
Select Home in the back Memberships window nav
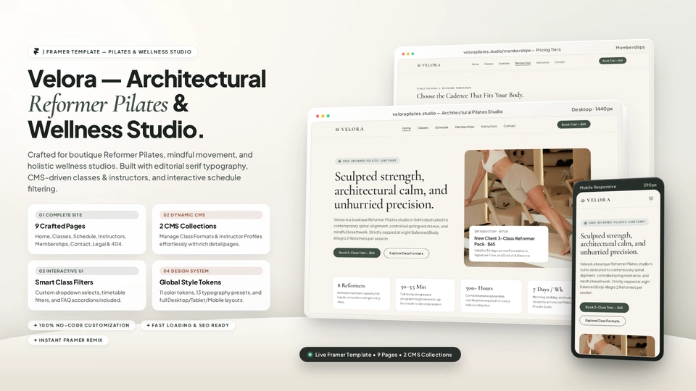pos(476,64)
